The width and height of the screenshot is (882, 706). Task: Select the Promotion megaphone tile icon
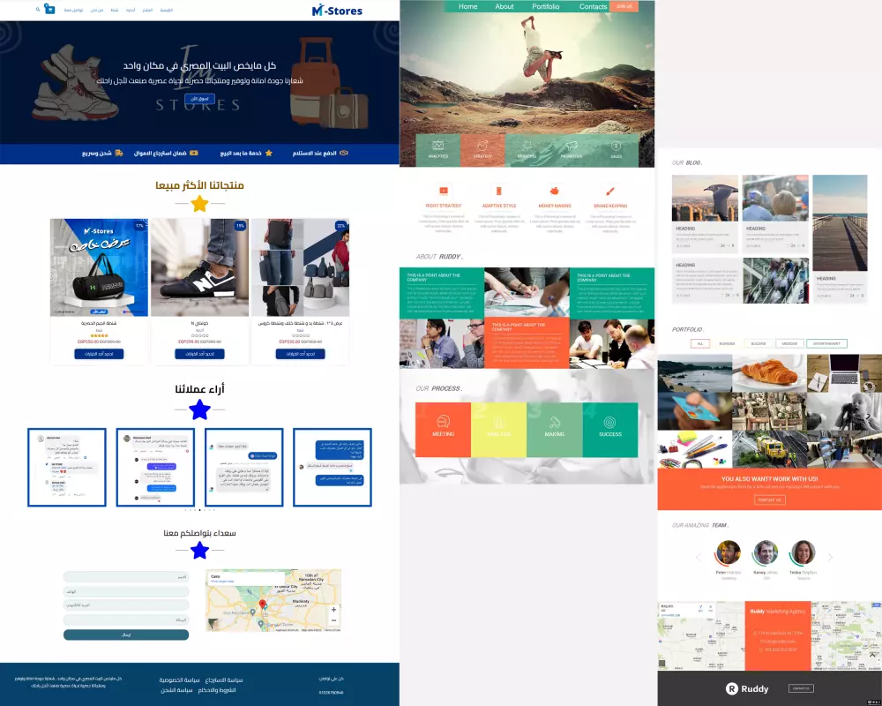pos(572,146)
